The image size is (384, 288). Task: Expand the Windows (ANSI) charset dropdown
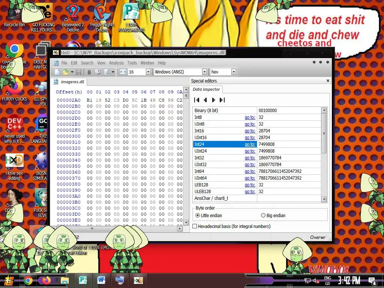[204, 72]
